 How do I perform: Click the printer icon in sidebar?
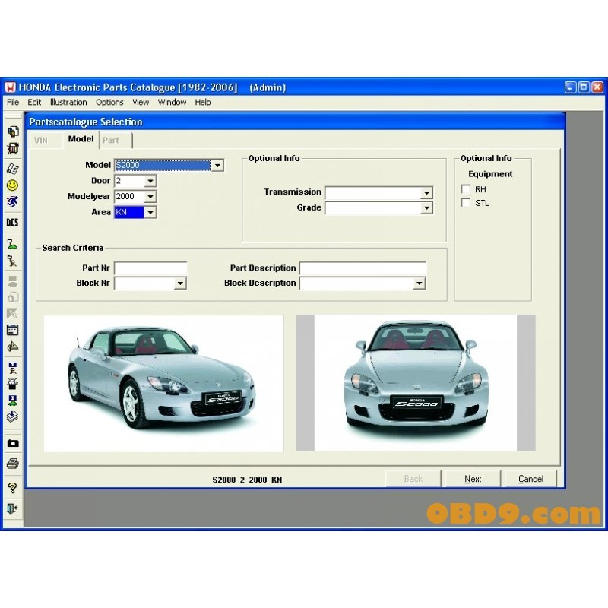pyautogui.click(x=13, y=464)
